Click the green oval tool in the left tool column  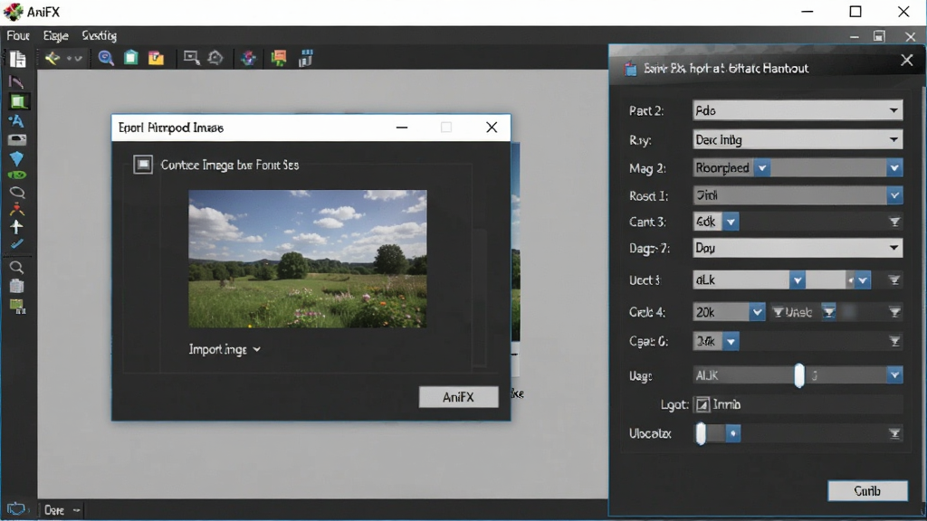click(x=16, y=175)
